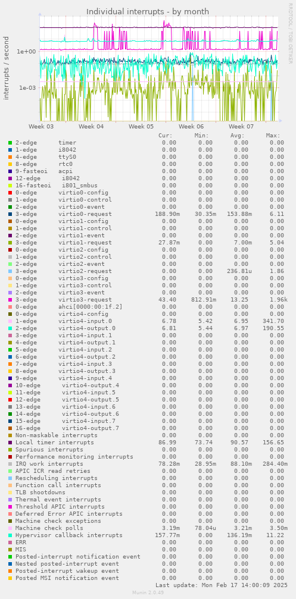
Task: Click the Week 03 axis label
Action: click(41, 126)
